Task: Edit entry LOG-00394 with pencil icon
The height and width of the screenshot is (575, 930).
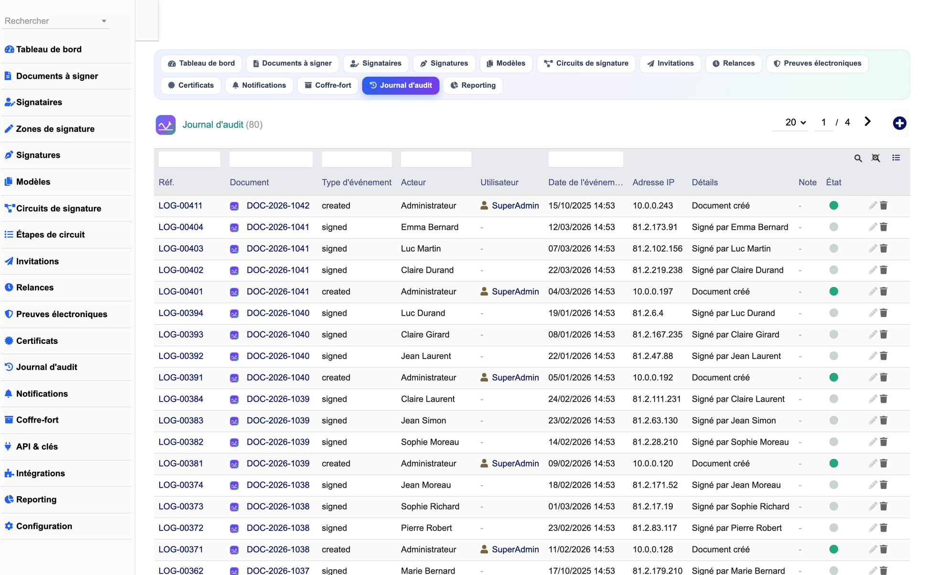Action: [873, 313]
